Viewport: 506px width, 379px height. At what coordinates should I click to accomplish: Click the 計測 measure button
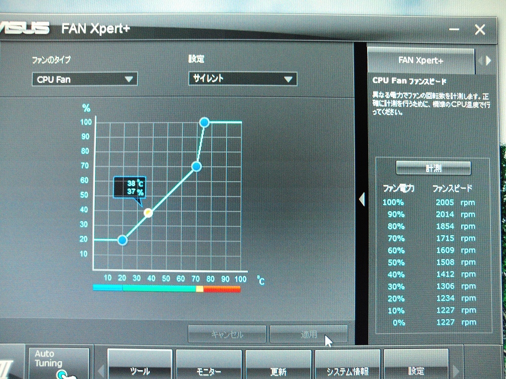433,168
